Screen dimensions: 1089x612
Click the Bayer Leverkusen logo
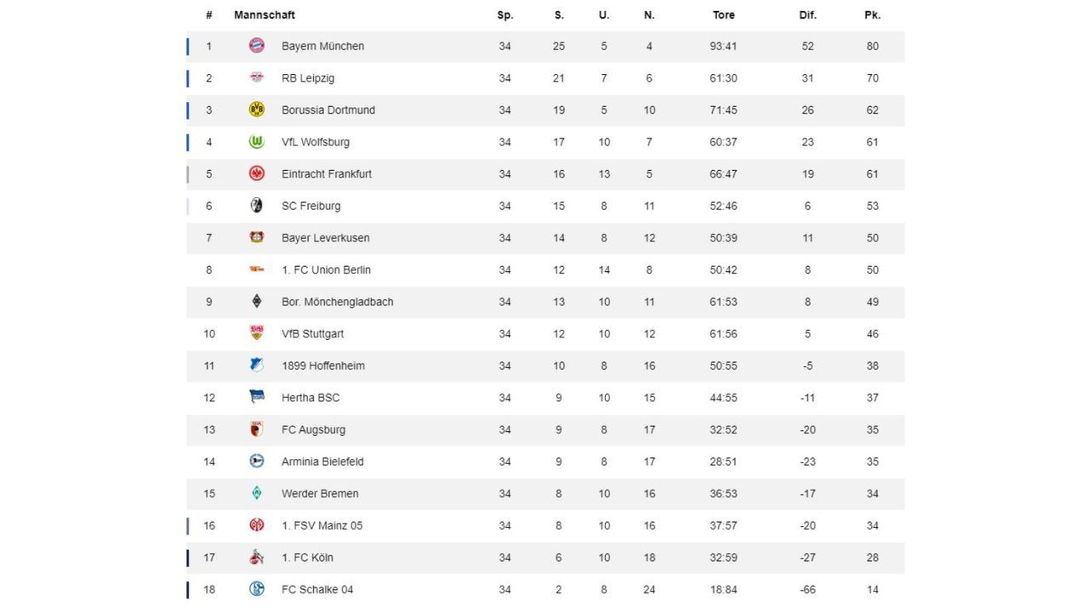[256, 238]
